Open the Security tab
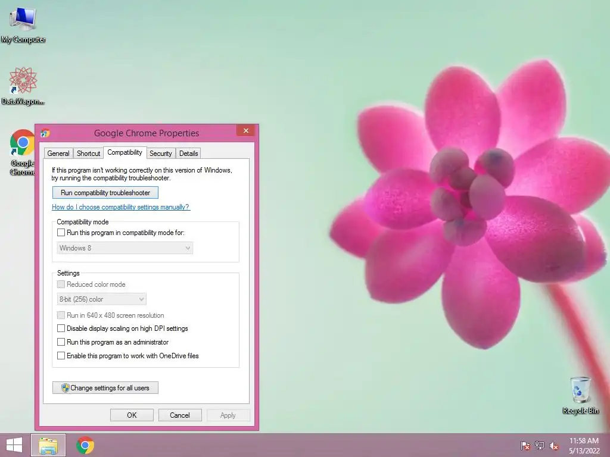The width and height of the screenshot is (610, 457). pos(161,153)
